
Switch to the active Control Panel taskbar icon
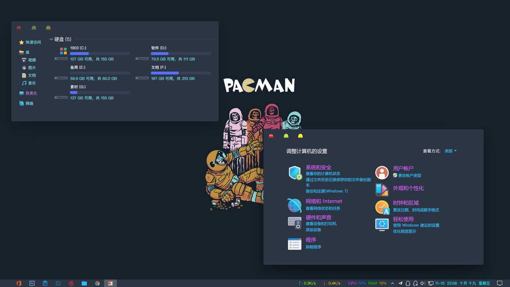(110, 283)
